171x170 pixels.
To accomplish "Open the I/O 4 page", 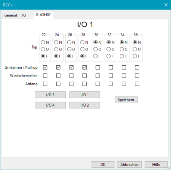I will pyautogui.click(x=50, y=105).
